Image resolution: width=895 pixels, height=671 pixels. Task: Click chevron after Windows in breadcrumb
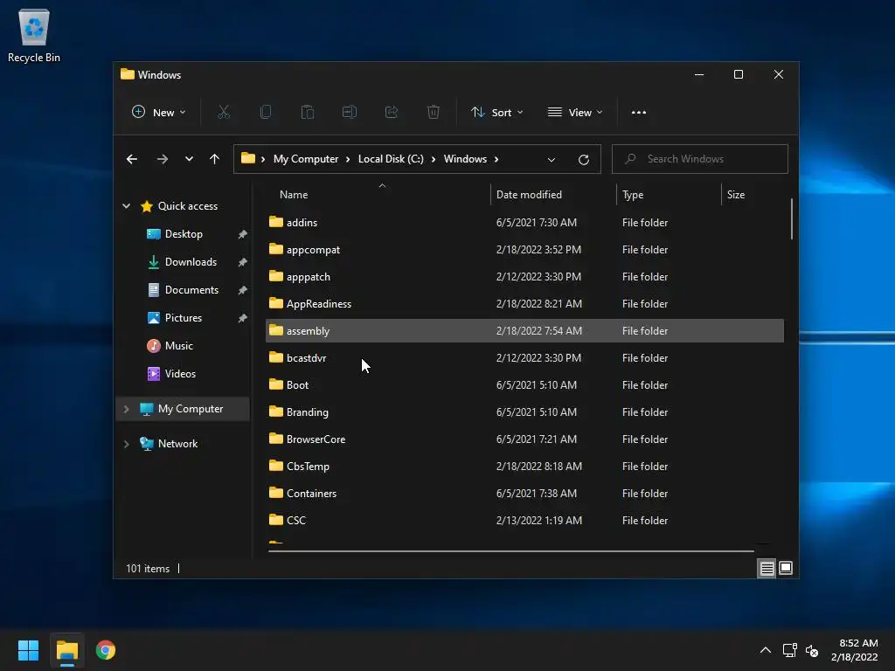pos(496,159)
